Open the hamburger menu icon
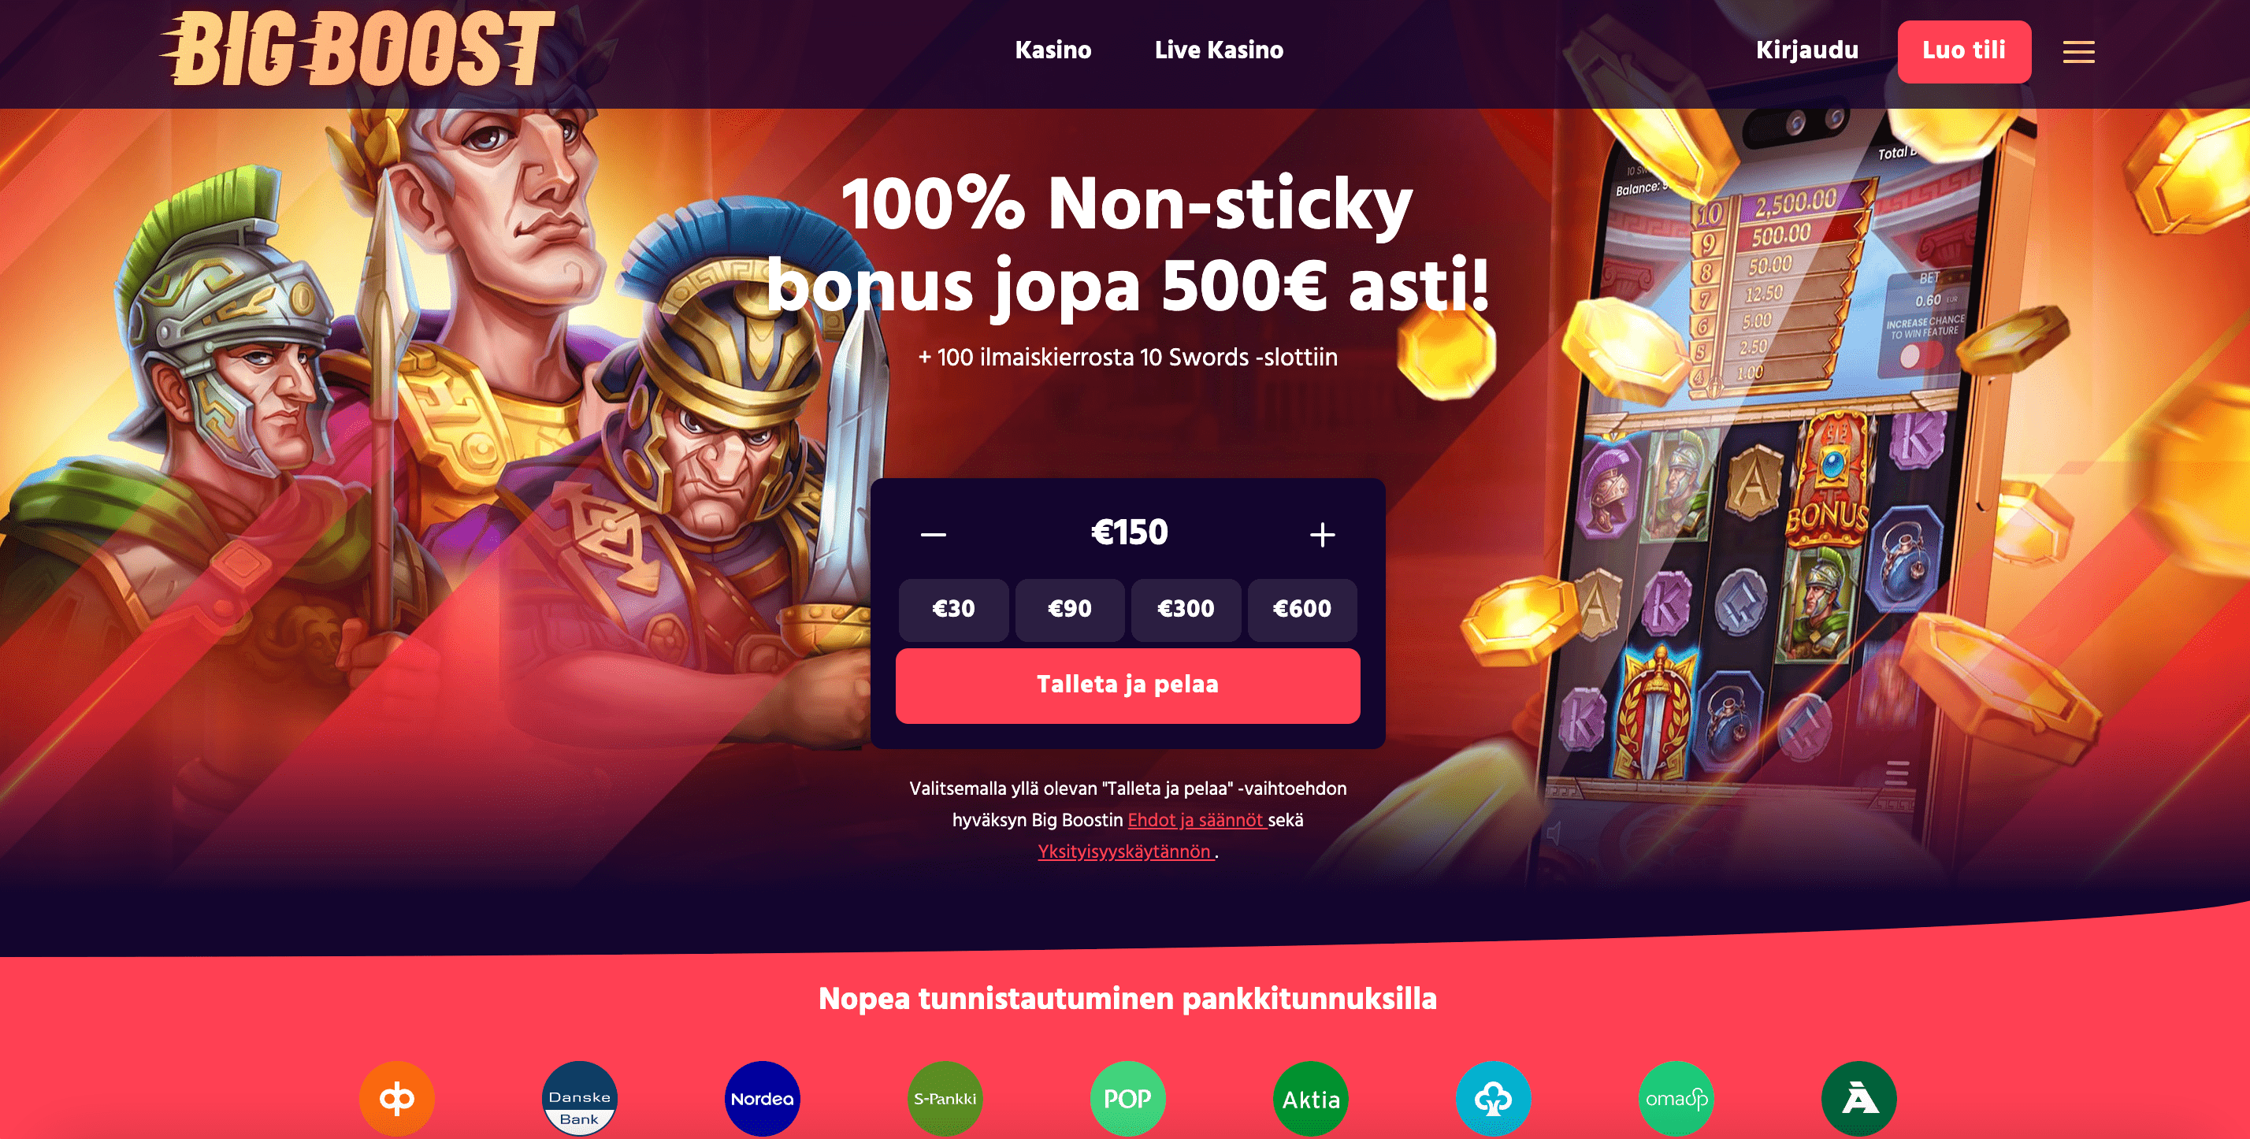Image resolution: width=2250 pixels, height=1139 pixels. [x=2078, y=51]
